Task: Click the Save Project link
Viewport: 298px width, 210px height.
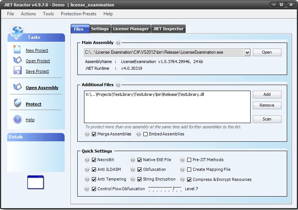Action: [37, 71]
